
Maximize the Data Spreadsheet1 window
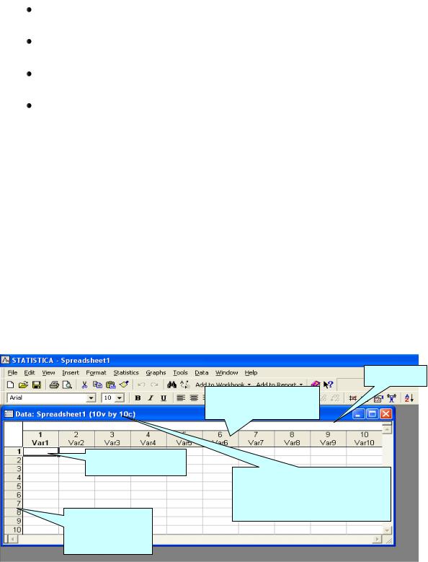click(373, 414)
